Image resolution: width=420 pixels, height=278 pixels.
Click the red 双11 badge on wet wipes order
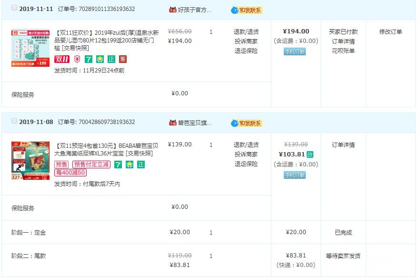[x=62, y=59]
